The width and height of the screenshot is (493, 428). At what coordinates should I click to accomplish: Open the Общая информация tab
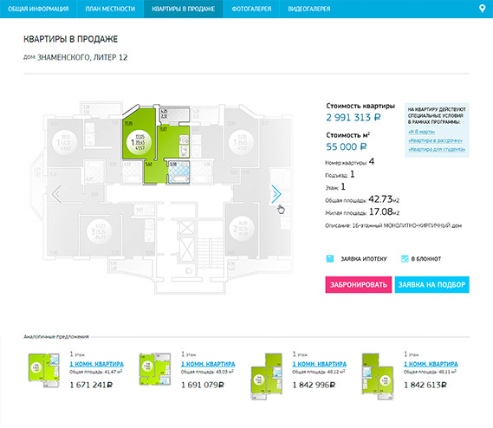[x=38, y=9]
